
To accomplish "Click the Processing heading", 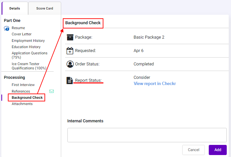I will point(14,78).
